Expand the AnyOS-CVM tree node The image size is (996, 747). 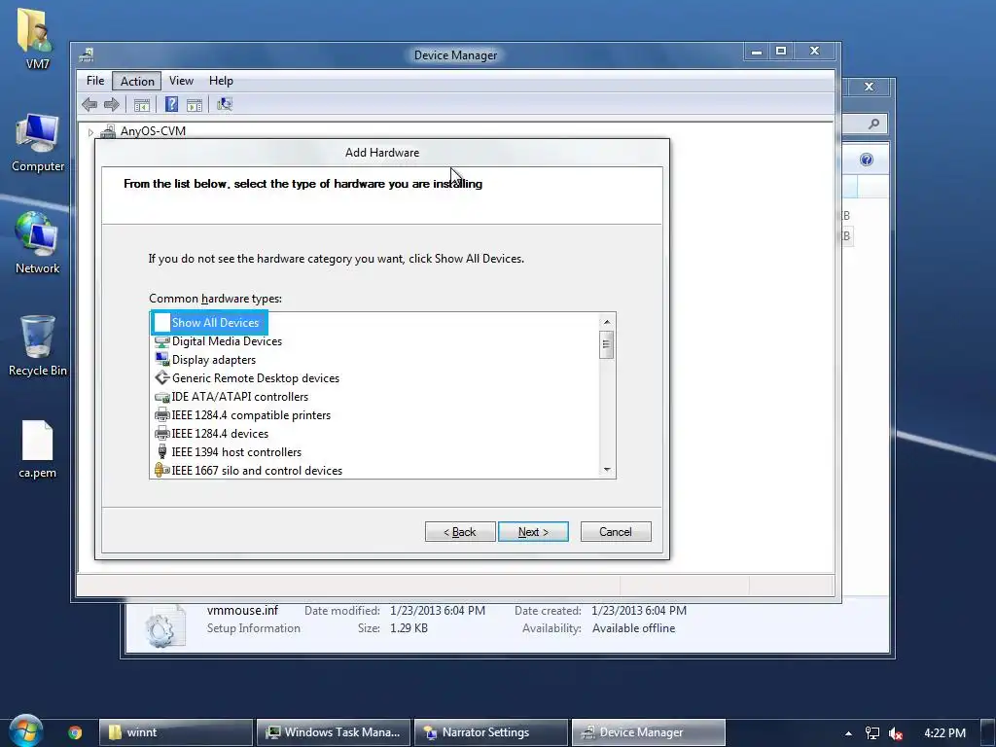pyautogui.click(x=90, y=132)
